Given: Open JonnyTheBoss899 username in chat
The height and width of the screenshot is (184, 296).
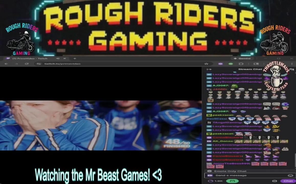Looking at the screenshot, I should tap(231, 164).
